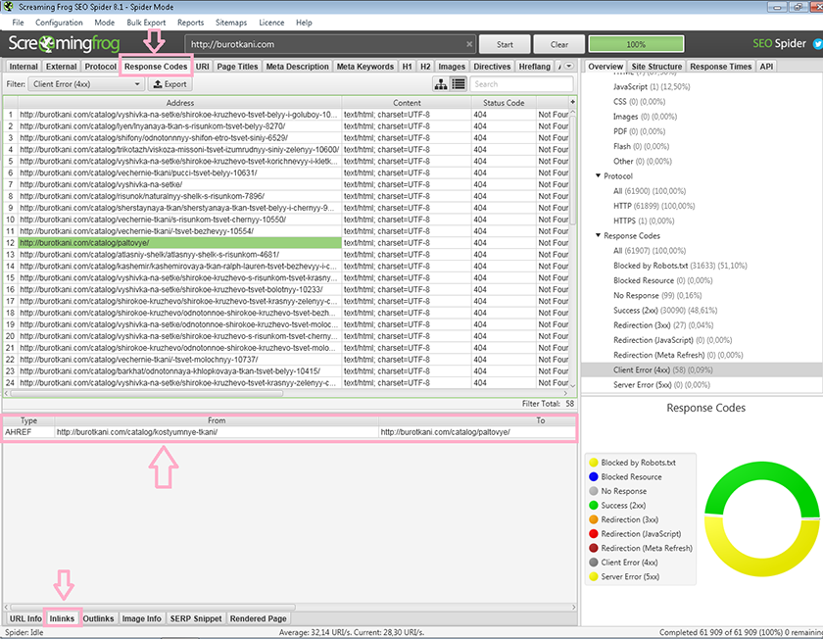The width and height of the screenshot is (823, 639).
Task: Open the Mode menu
Action: [105, 23]
